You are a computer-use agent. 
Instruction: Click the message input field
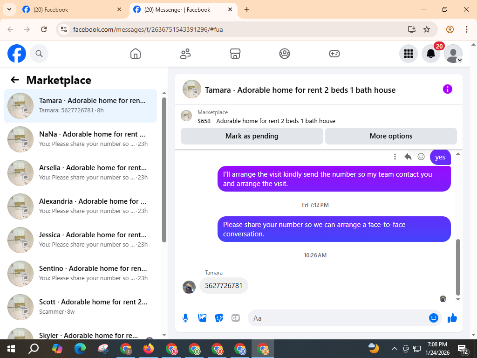pyautogui.click(x=338, y=318)
